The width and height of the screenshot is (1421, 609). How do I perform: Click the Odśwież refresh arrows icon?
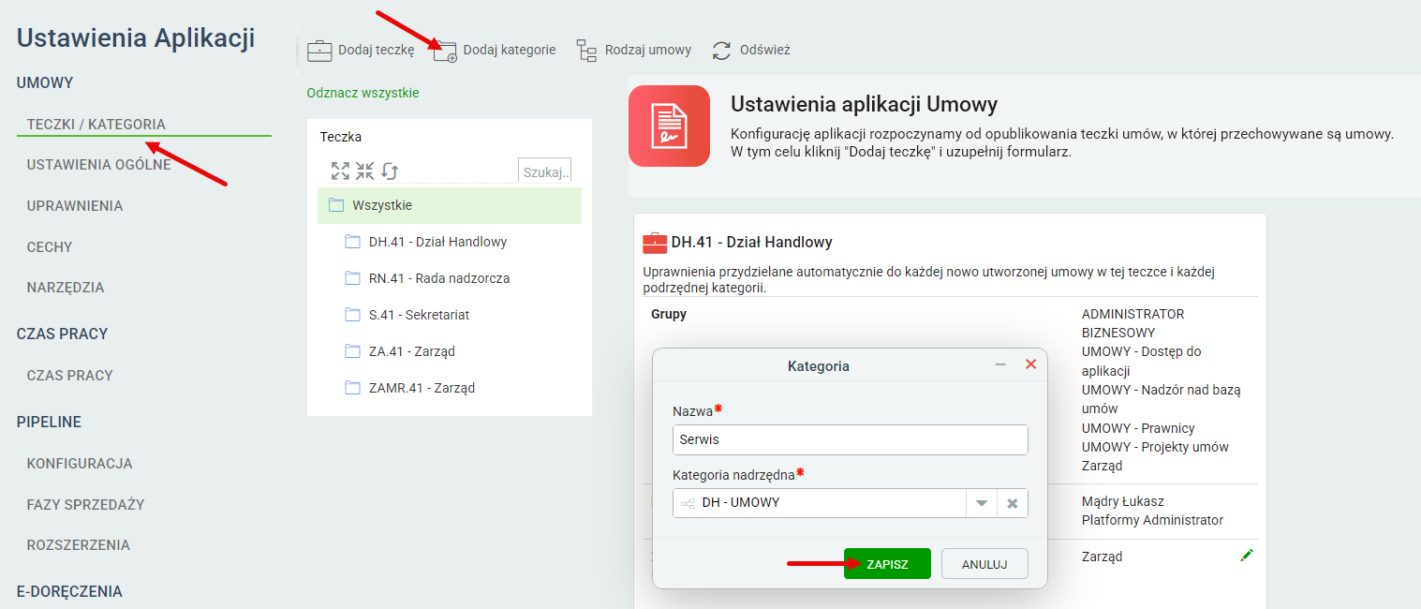click(x=721, y=51)
